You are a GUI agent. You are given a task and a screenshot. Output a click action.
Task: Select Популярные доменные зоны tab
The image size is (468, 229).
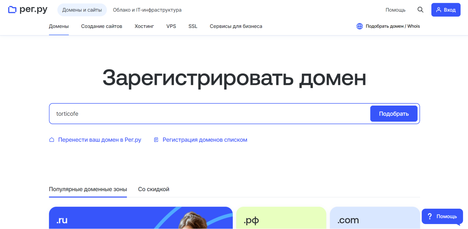(x=88, y=189)
